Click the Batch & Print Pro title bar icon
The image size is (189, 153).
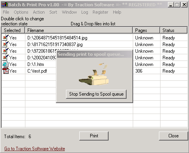(4, 5)
